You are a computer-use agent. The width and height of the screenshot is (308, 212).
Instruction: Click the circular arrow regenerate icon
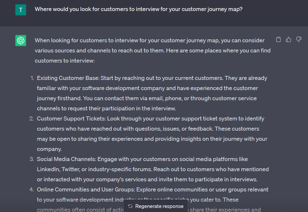(x=130, y=206)
